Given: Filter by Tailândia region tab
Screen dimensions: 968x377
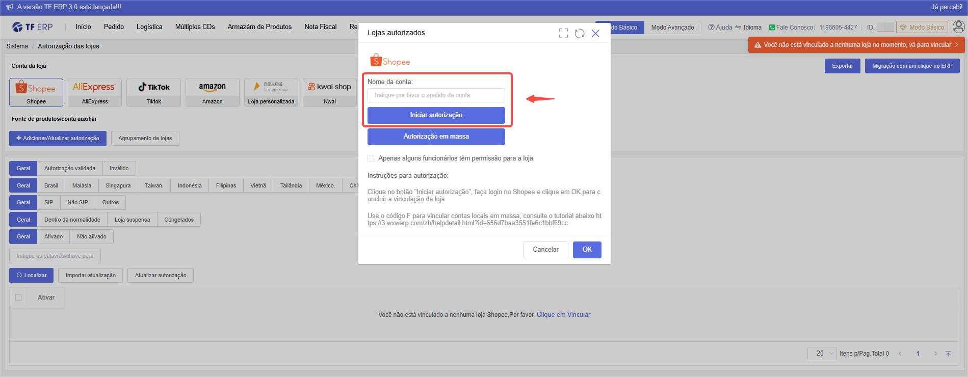Looking at the screenshot, I should coord(291,185).
